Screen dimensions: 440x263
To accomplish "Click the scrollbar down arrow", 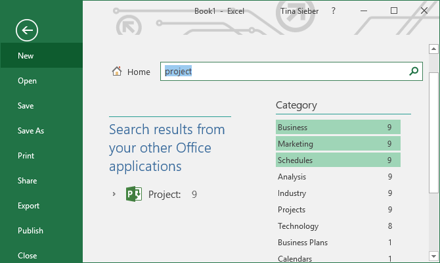I will 433,256.
